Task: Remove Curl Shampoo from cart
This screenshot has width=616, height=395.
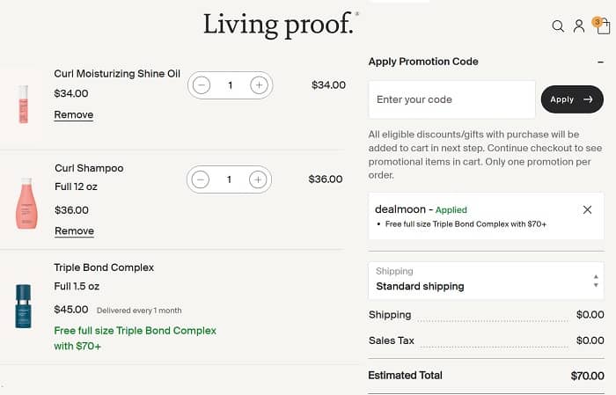Action: (74, 231)
